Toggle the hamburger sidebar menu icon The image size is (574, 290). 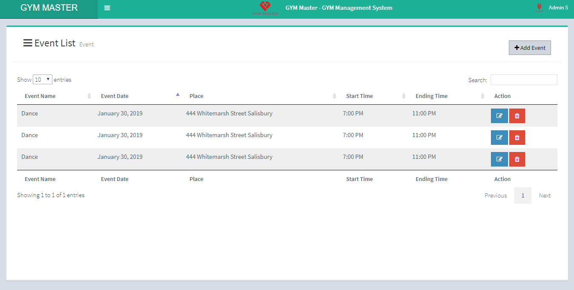107,8
